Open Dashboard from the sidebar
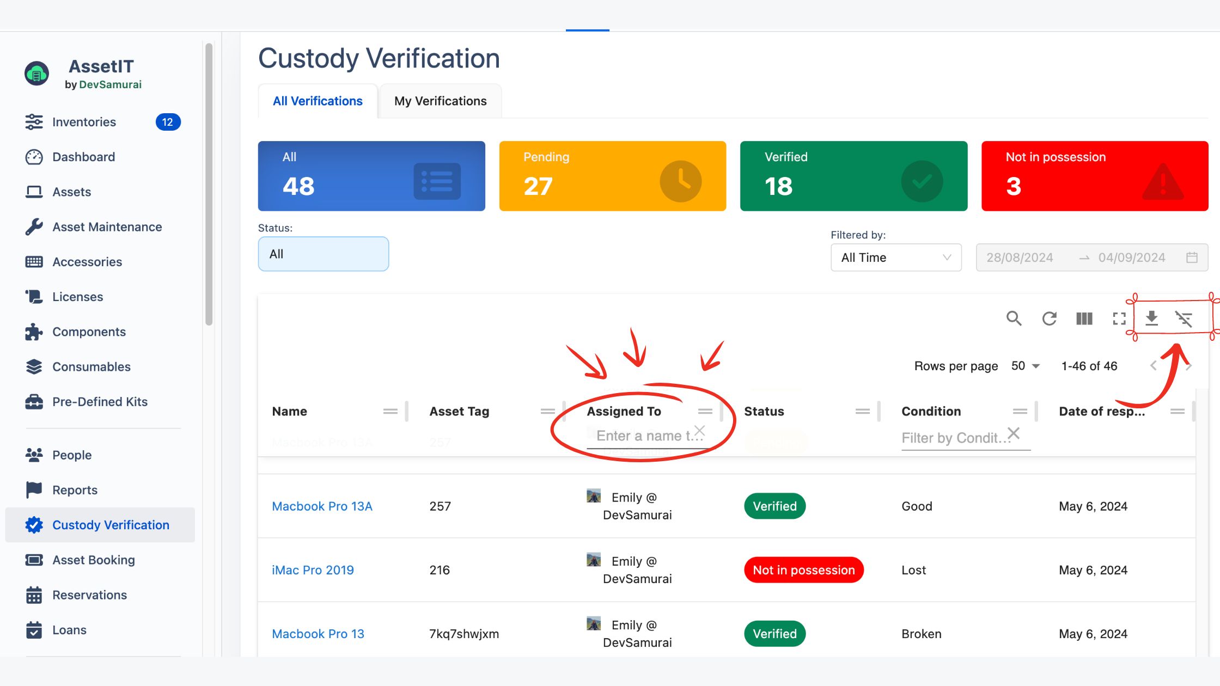 pos(83,157)
